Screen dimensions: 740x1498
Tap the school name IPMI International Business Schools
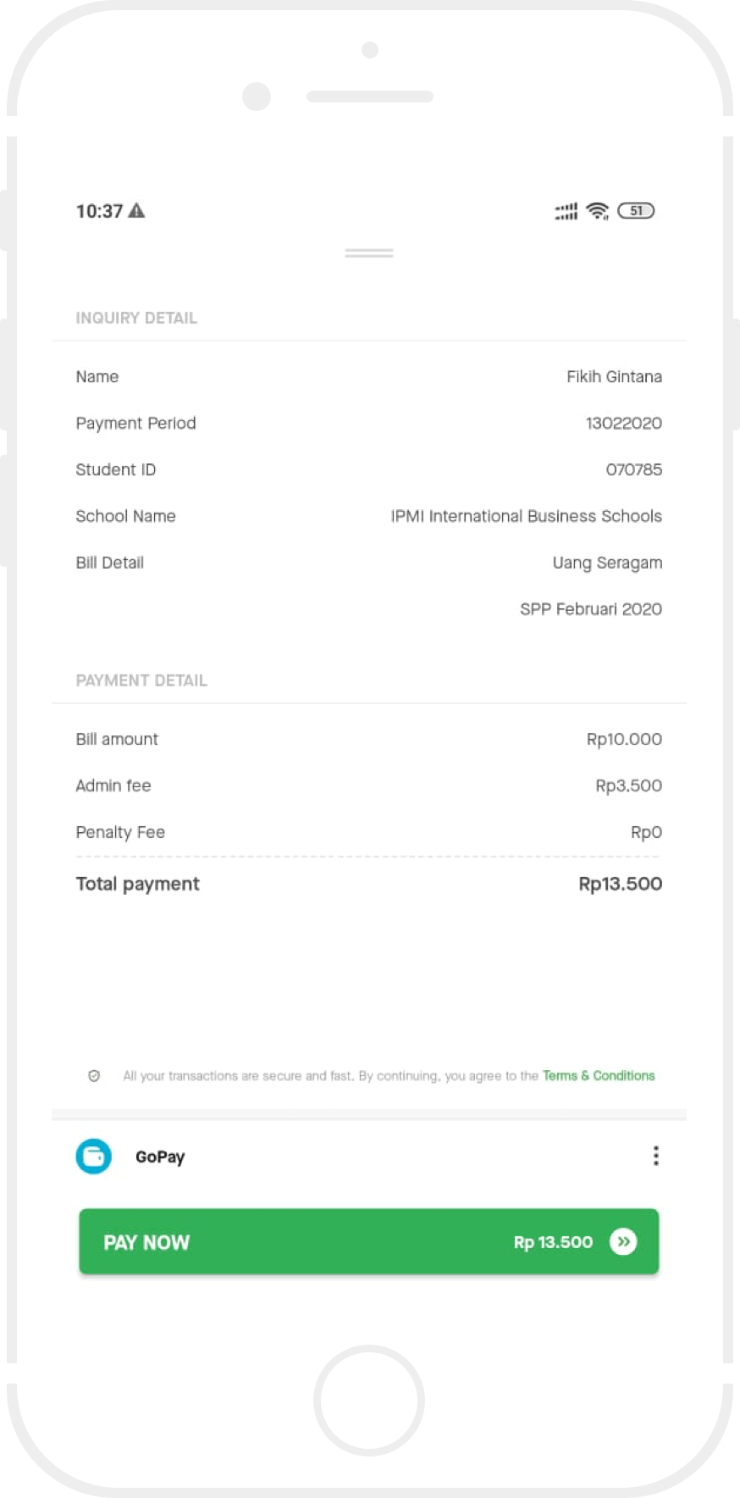[x=526, y=516]
